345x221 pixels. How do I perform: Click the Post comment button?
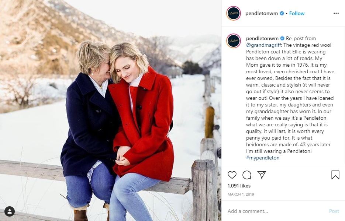click(x=334, y=211)
